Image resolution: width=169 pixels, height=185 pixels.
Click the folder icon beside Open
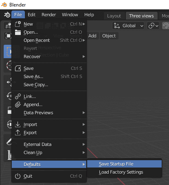coord(18,32)
